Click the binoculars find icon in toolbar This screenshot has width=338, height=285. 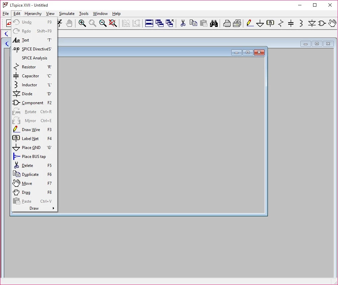[x=214, y=23]
